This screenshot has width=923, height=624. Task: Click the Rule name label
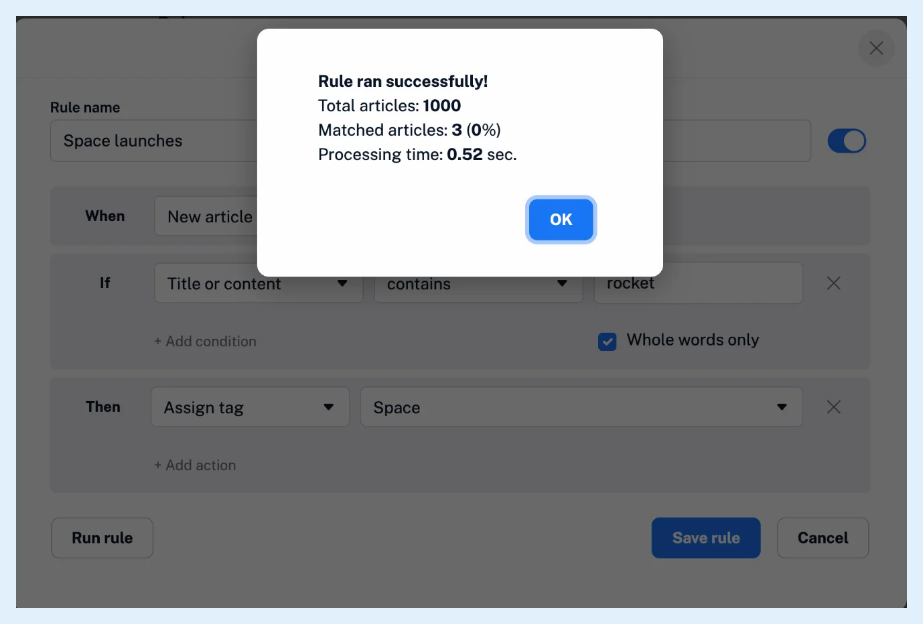(x=85, y=108)
